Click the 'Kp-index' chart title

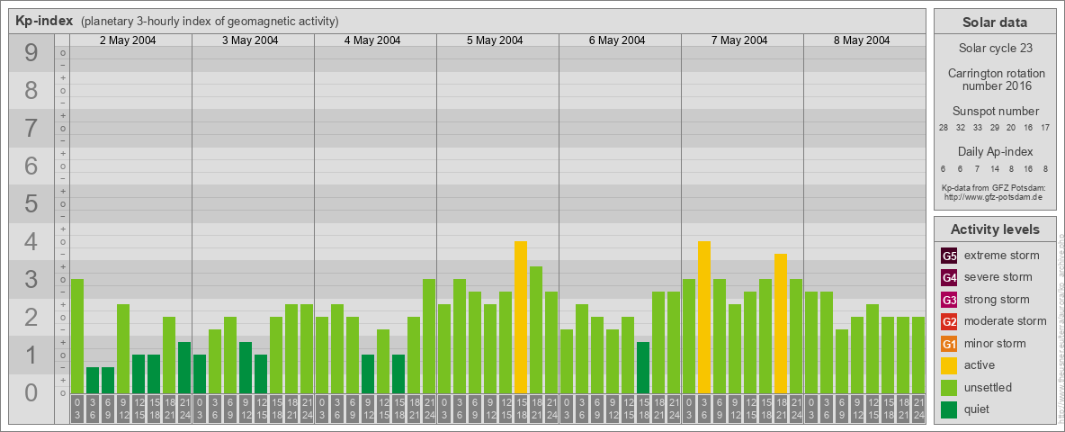click(44, 21)
